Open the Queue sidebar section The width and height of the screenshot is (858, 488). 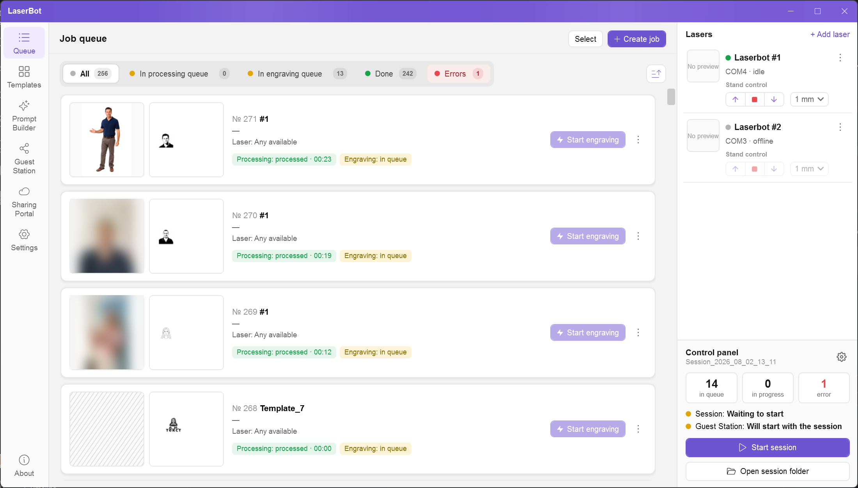(24, 43)
